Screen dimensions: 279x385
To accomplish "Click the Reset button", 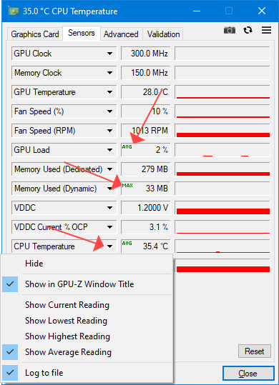I will click(255, 351).
